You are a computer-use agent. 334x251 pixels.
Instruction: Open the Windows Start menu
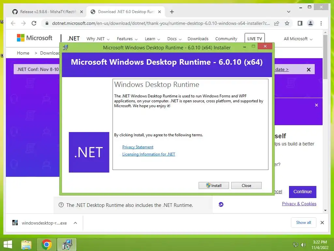[8, 244]
